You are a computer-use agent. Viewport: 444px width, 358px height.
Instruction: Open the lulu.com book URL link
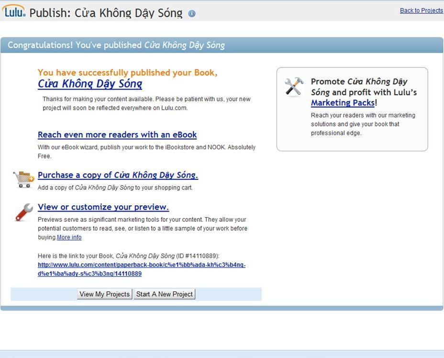(142, 269)
